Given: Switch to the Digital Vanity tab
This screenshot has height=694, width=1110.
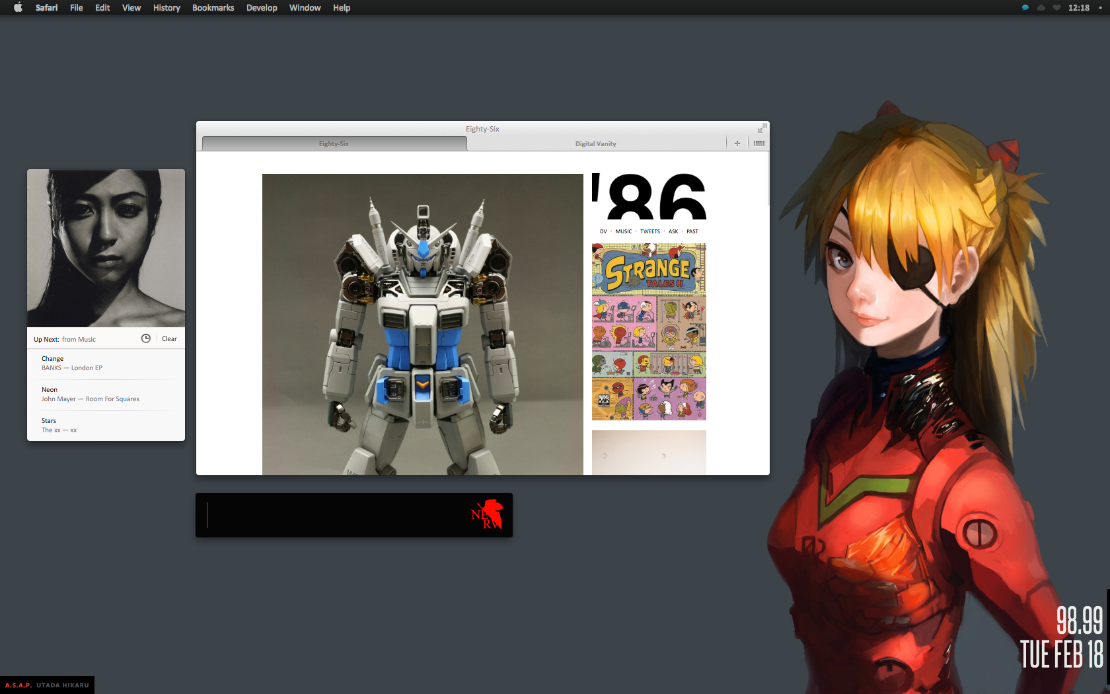Looking at the screenshot, I should (x=596, y=143).
